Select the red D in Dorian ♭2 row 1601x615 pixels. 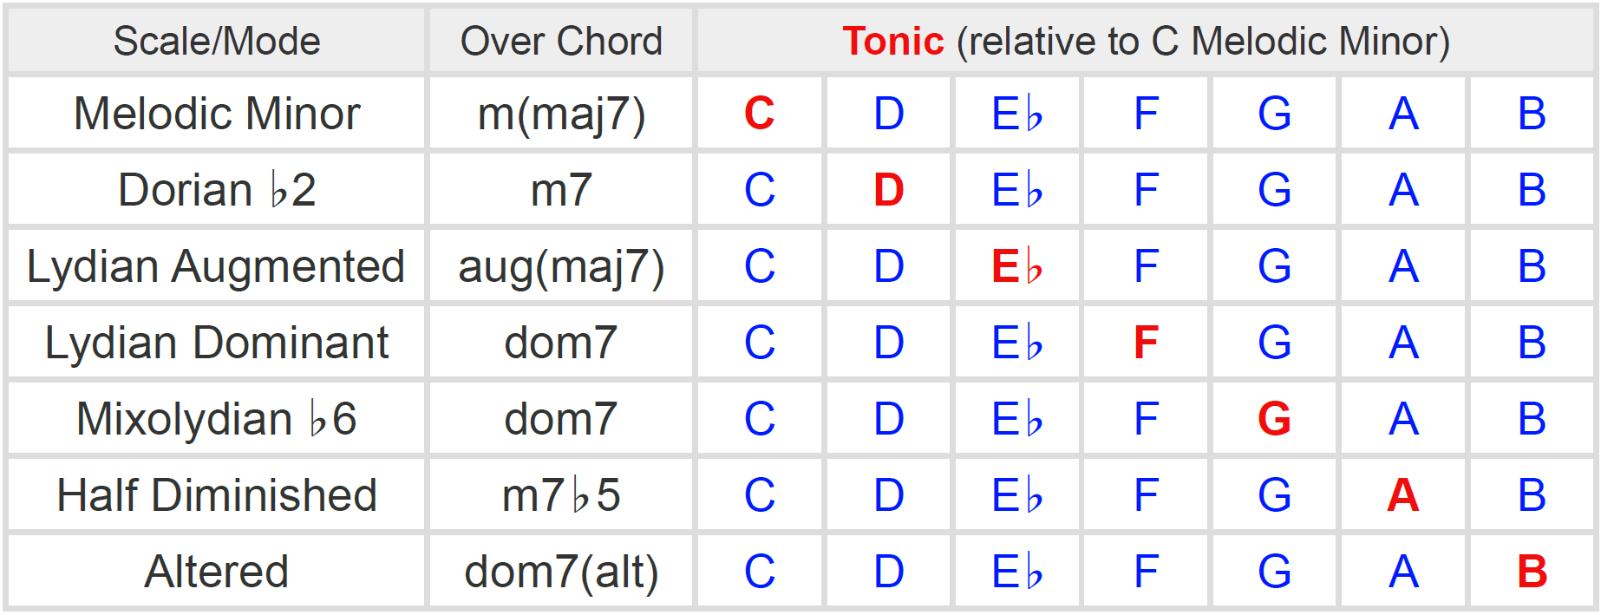pos(888,190)
